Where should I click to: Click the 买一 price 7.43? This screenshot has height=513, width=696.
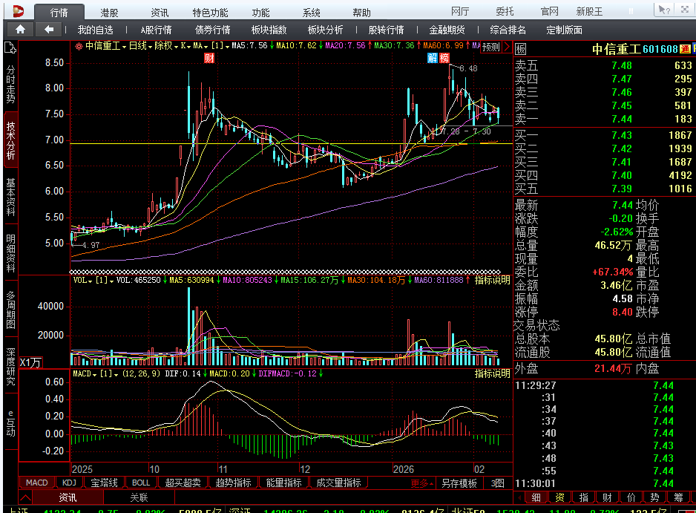point(622,135)
